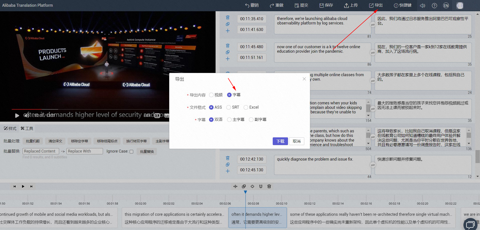Click the timeline split icon
480x230 pixels.
(x=235, y=186)
